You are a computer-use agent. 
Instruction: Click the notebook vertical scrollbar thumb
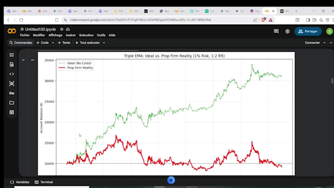pyautogui.click(x=332, y=81)
